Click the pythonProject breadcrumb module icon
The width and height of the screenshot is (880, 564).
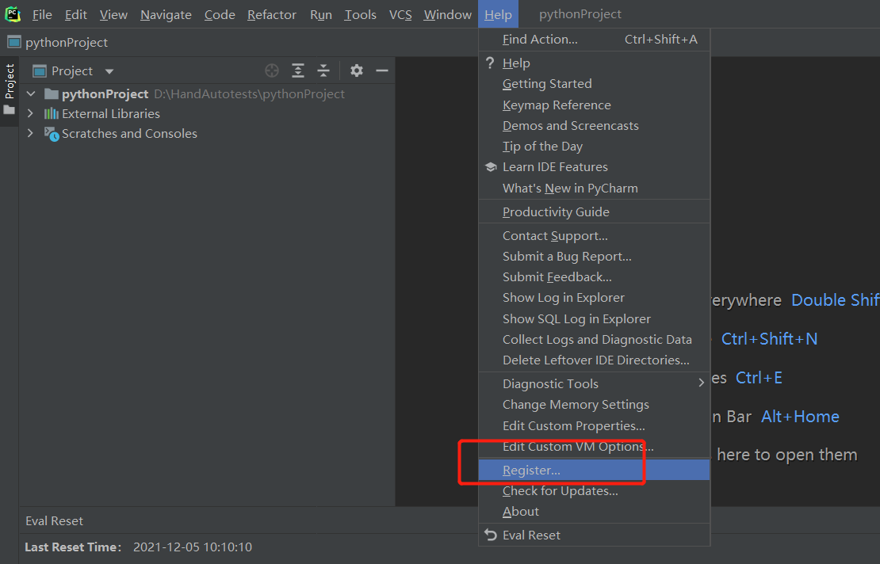click(x=14, y=42)
